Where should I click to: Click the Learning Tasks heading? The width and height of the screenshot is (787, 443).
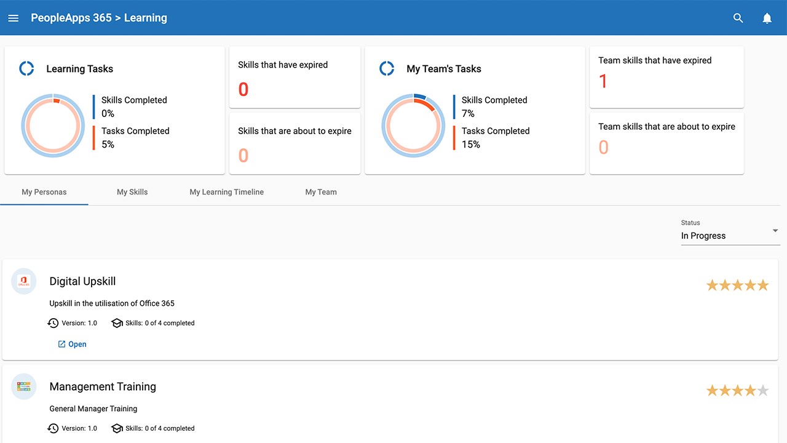[x=80, y=69]
